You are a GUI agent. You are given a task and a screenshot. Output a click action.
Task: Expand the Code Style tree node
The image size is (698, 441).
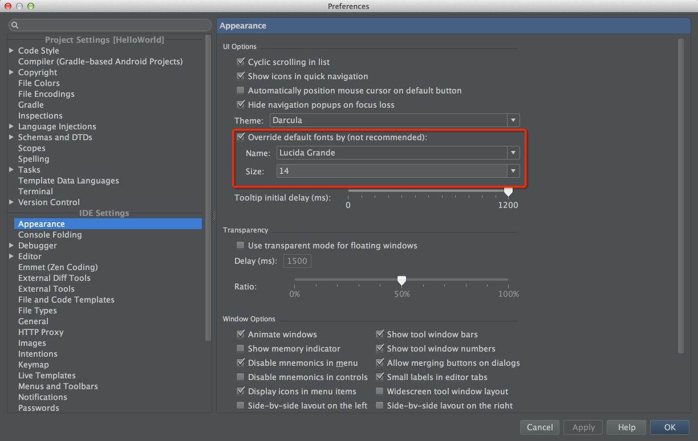tap(11, 51)
